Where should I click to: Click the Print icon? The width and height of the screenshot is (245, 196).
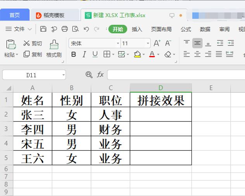(x=64, y=29)
